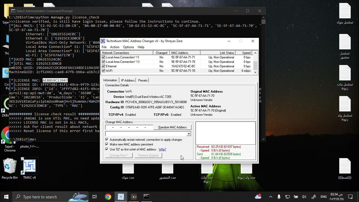Open the تسلسل بنات زيونة desktop file

(x=345, y=78)
